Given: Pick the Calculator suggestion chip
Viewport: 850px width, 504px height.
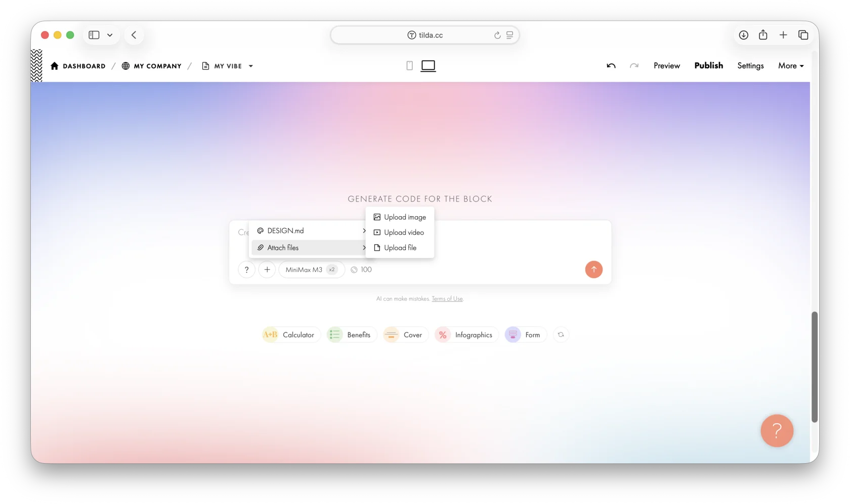Looking at the screenshot, I should point(291,335).
